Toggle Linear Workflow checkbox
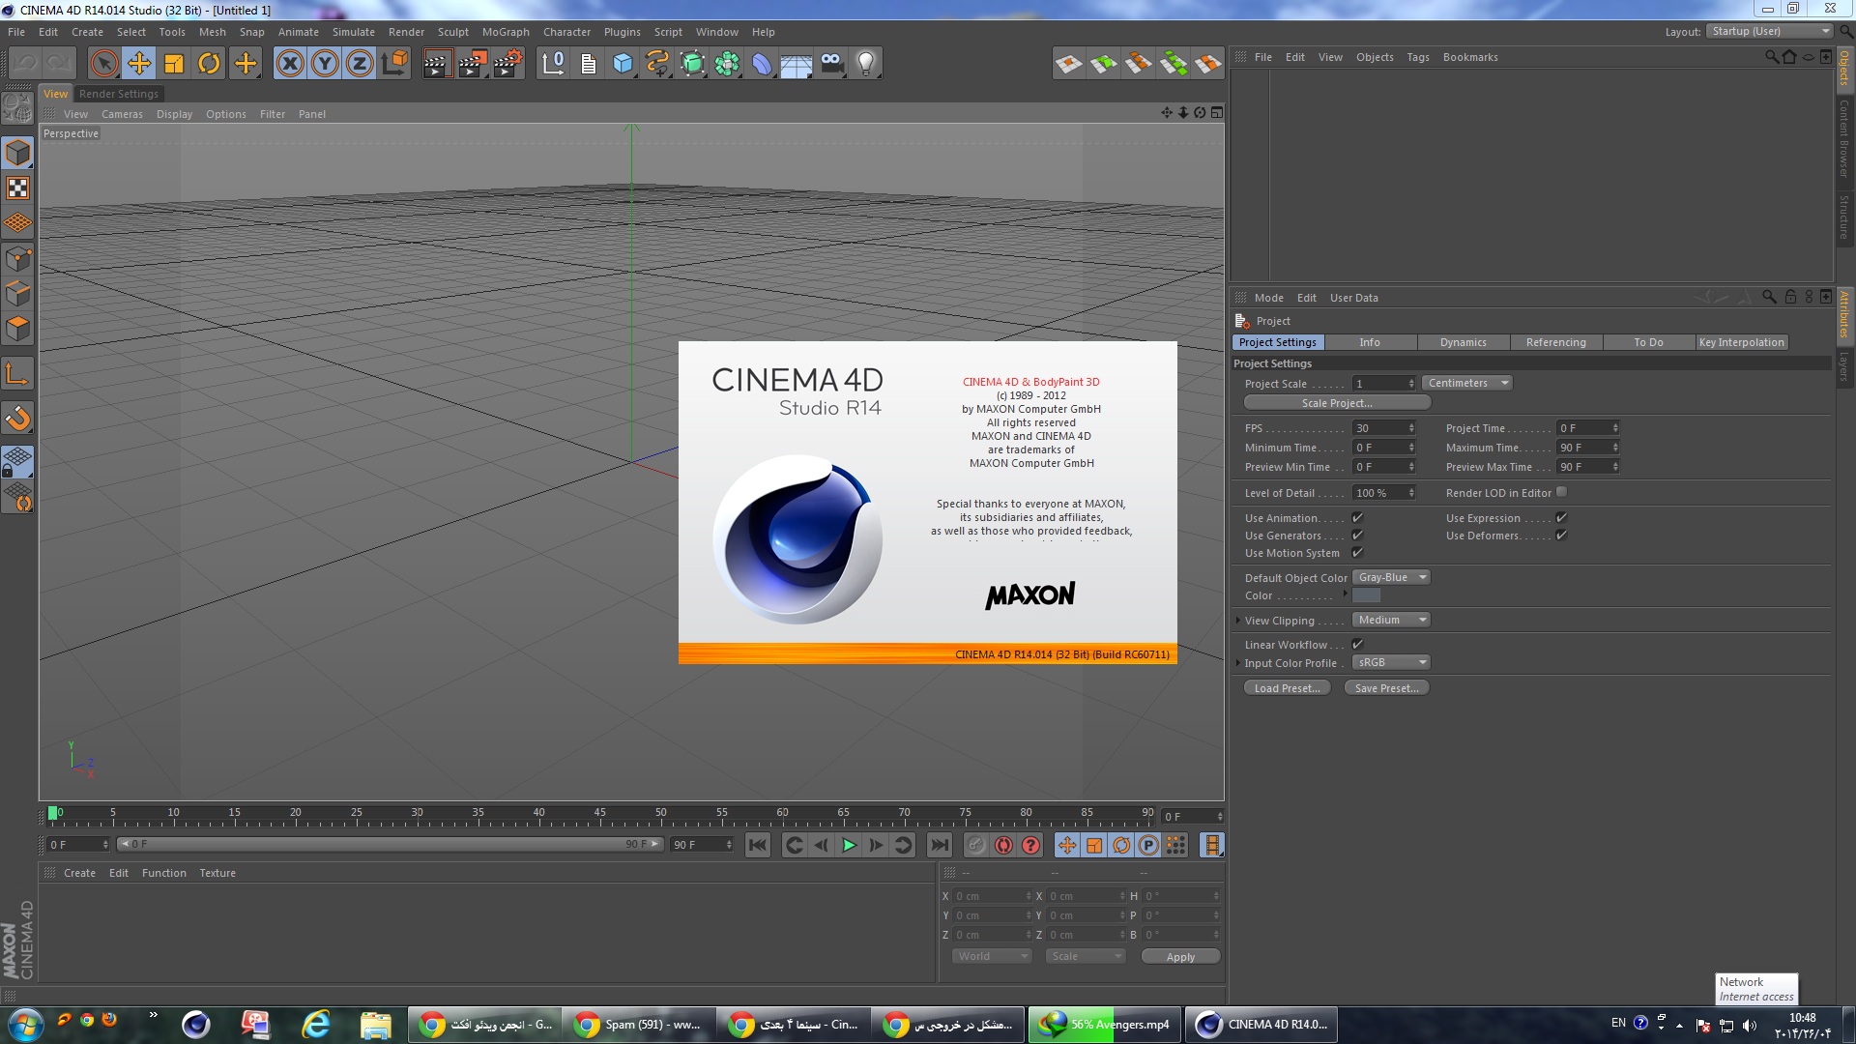This screenshot has width=1856, height=1044. coord(1356,644)
